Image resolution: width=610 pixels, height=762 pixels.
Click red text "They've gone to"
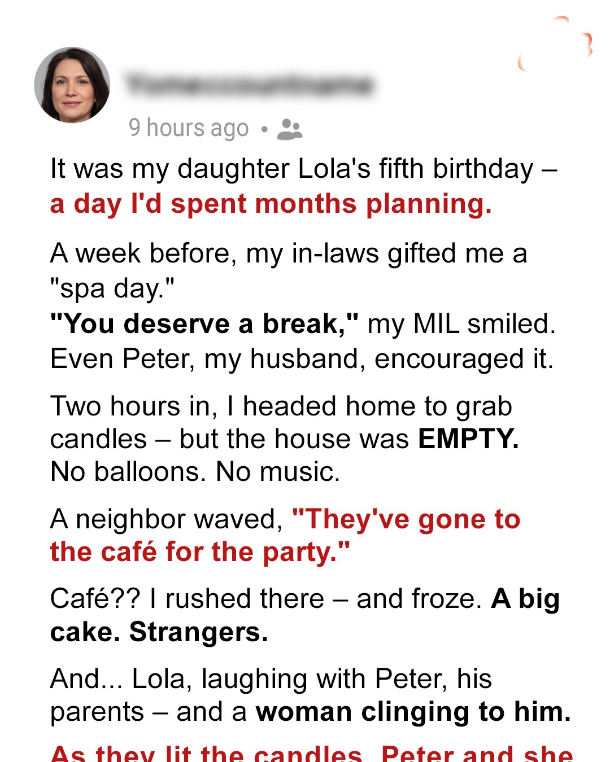tap(406, 519)
